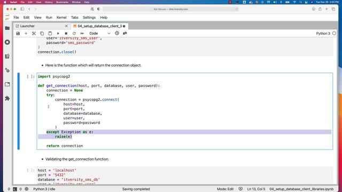Click the Python 3 kernel name
The height and width of the screenshot is (192, 342).
323,33
